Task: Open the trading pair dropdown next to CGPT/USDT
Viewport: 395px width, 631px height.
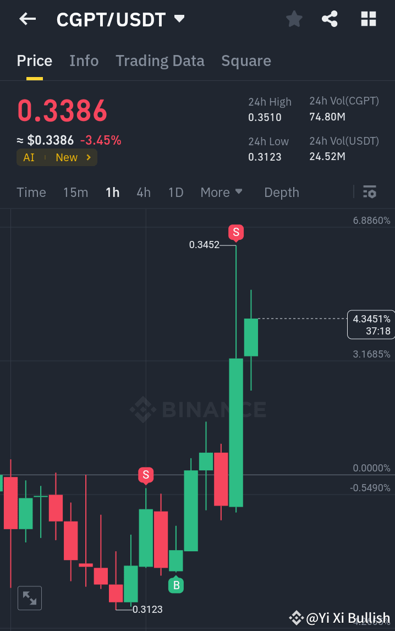Action: pos(179,18)
